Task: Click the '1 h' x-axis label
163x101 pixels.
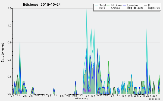Action: click(x=18, y=96)
